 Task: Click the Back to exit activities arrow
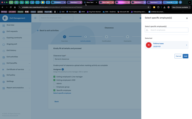pos(38,30)
